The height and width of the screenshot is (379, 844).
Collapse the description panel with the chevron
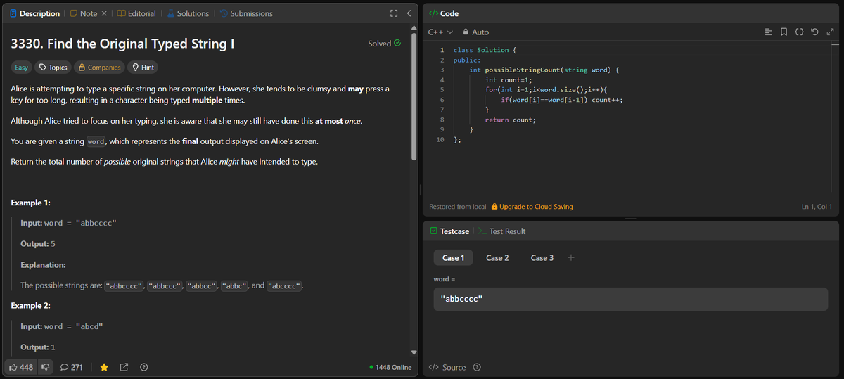[x=409, y=13]
